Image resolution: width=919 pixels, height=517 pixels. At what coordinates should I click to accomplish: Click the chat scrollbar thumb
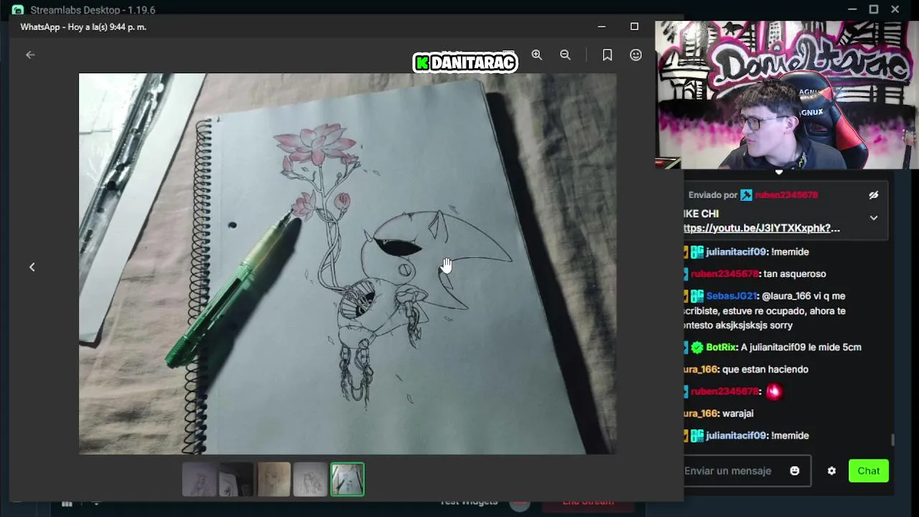[x=892, y=439]
